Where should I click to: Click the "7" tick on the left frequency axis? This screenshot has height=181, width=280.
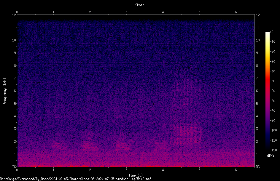pos(15,78)
